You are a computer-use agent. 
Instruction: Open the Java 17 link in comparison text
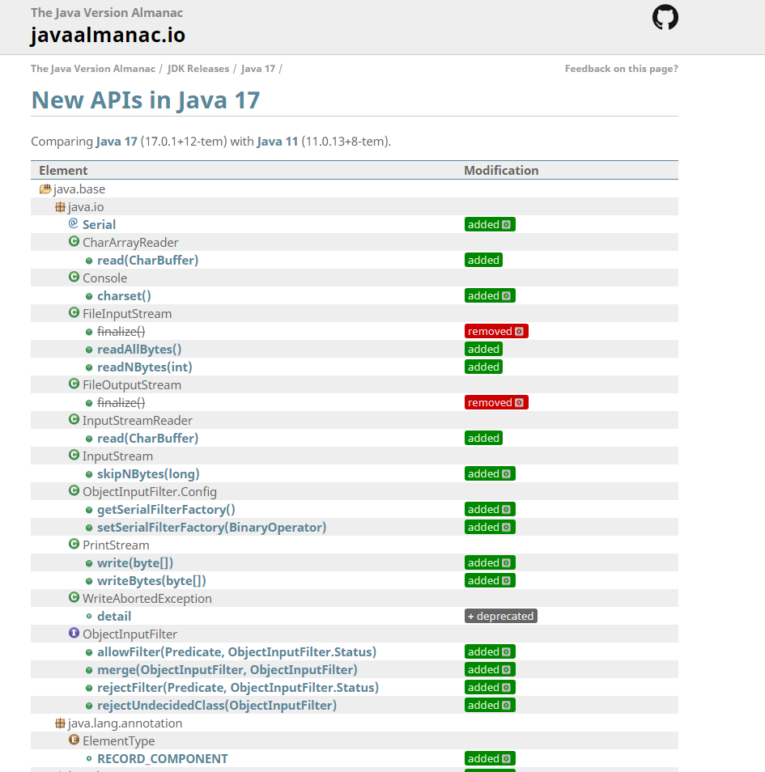(117, 142)
